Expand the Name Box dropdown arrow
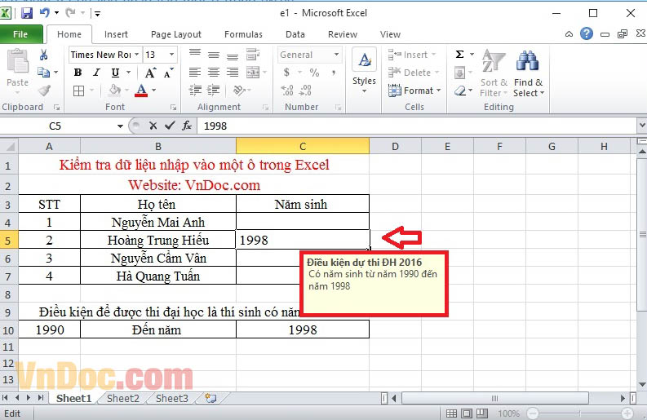The height and width of the screenshot is (420, 647). click(120, 126)
